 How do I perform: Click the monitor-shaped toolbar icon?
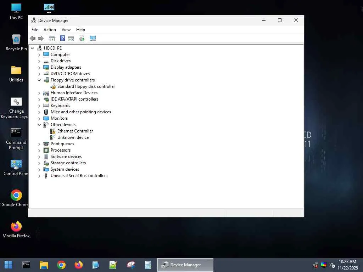tap(93, 38)
